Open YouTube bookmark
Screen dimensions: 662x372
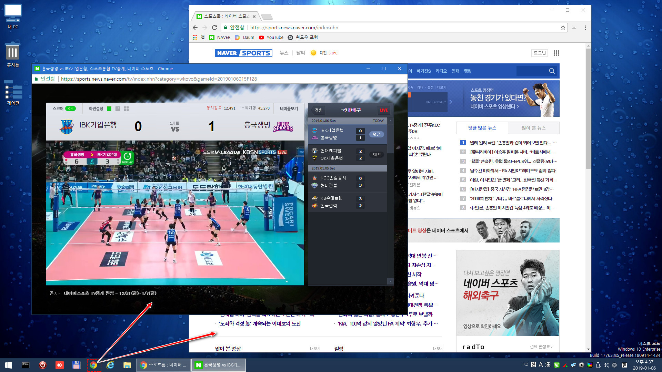point(271,37)
